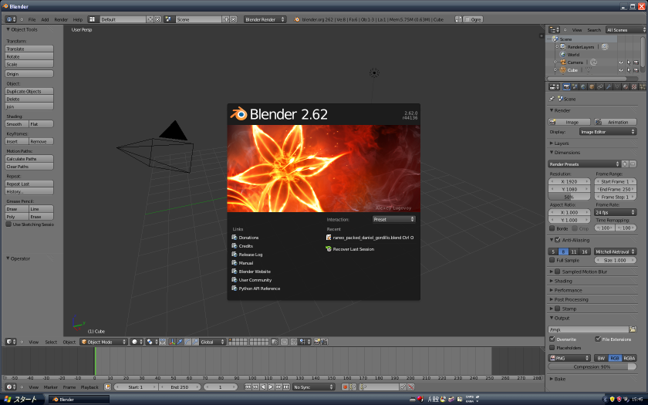The height and width of the screenshot is (405, 648).
Task: Open the Help menu
Action: coord(78,19)
